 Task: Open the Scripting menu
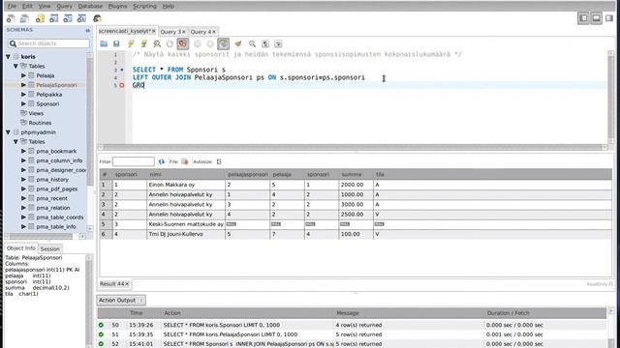pyautogui.click(x=144, y=7)
